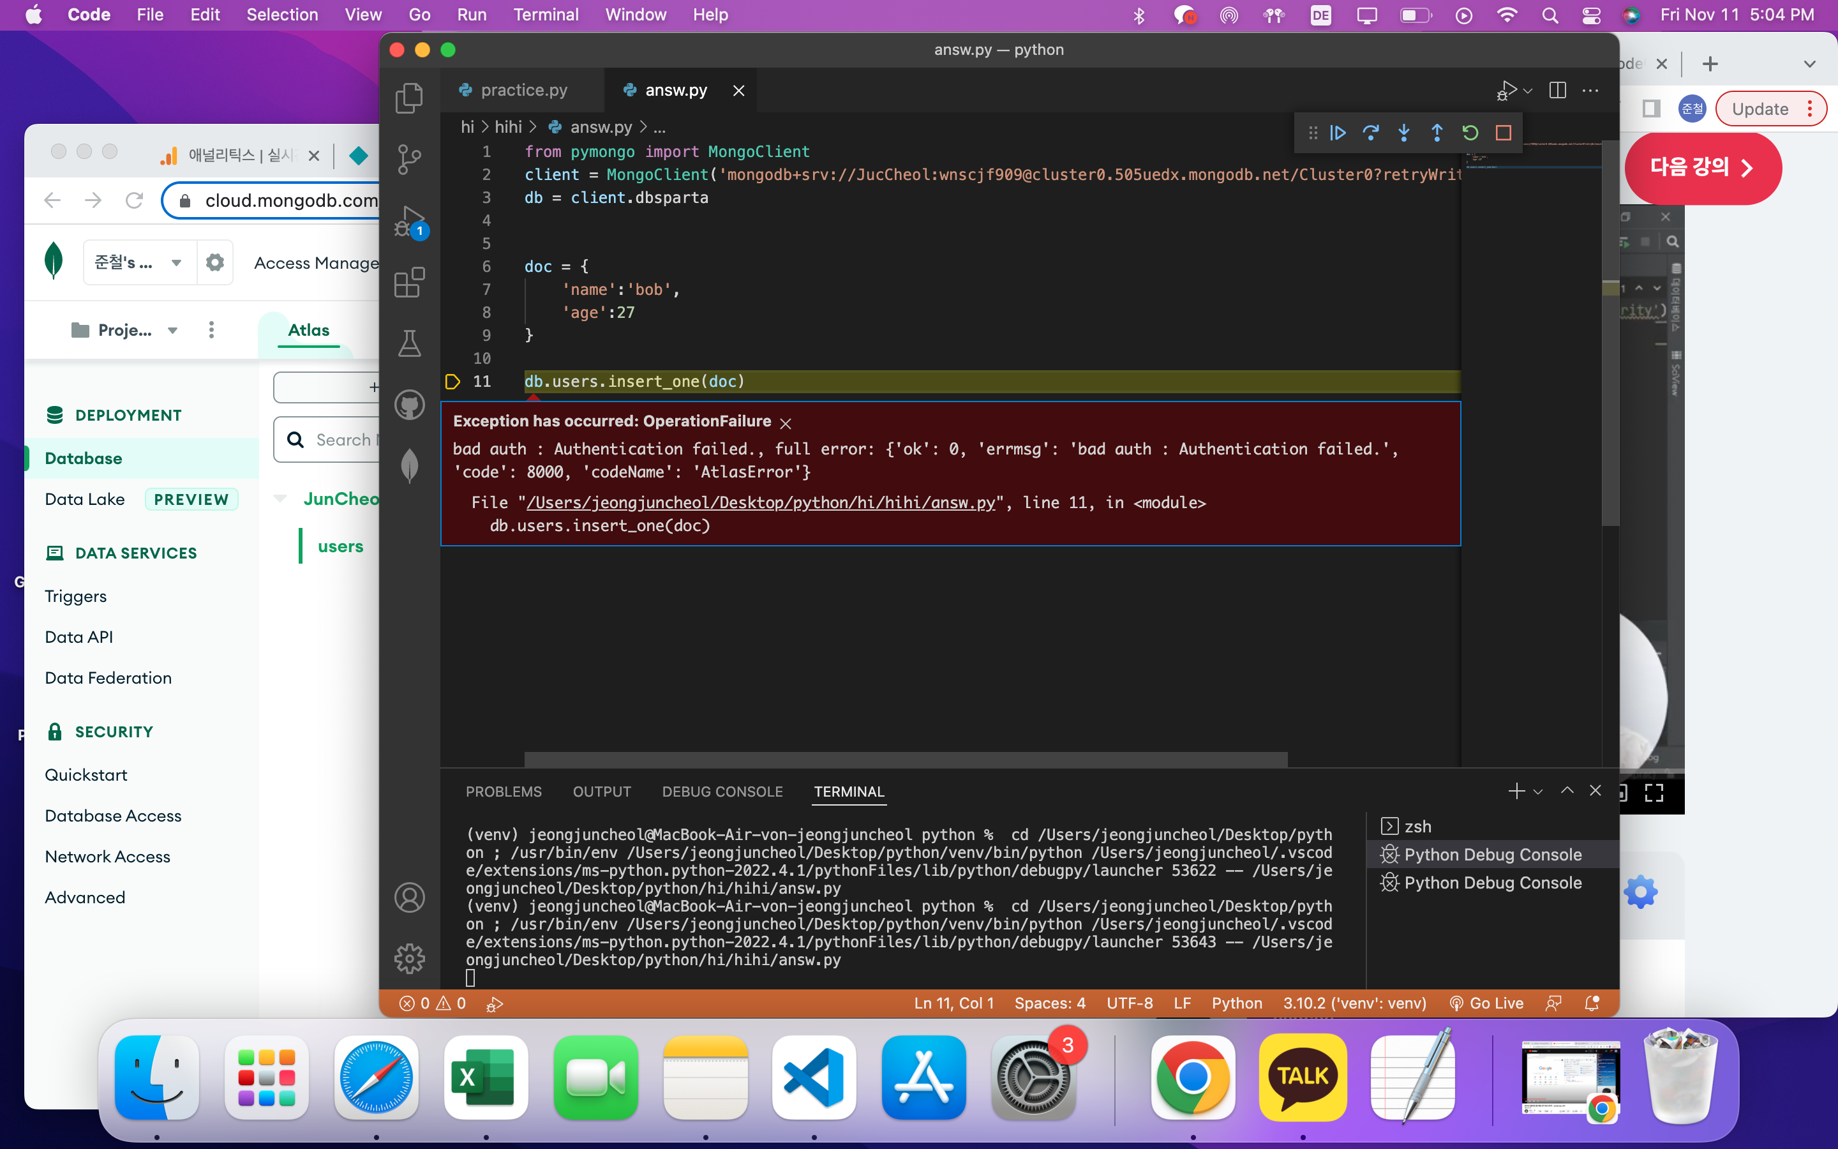Image resolution: width=1838 pixels, height=1149 pixels.
Task: Open notifications bell in status bar
Action: [1592, 1004]
